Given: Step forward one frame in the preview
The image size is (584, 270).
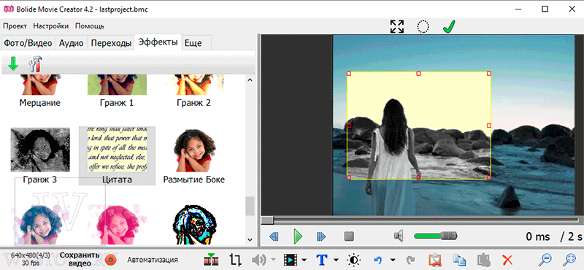Looking at the screenshot, I should pyautogui.click(x=321, y=236).
